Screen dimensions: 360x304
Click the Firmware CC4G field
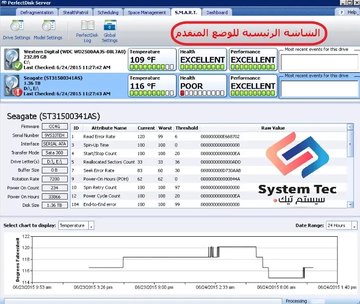55,127
